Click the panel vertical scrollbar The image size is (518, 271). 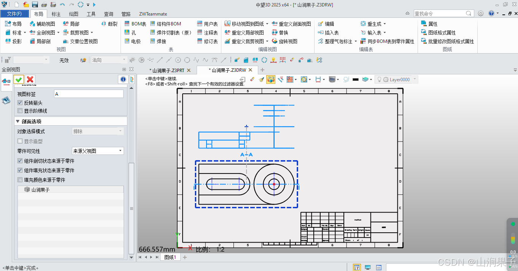pyautogui.click(x=132, y=209)
